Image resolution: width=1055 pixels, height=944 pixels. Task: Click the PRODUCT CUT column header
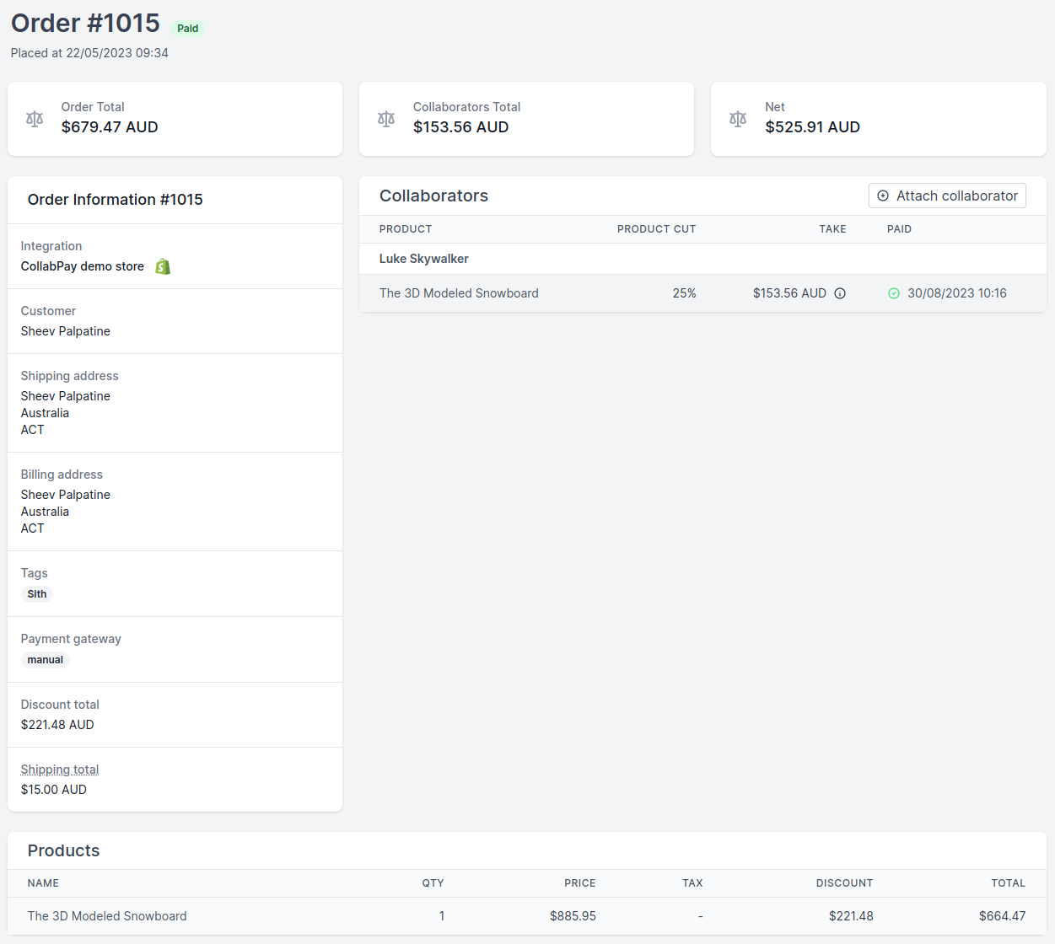click(657, 229)
